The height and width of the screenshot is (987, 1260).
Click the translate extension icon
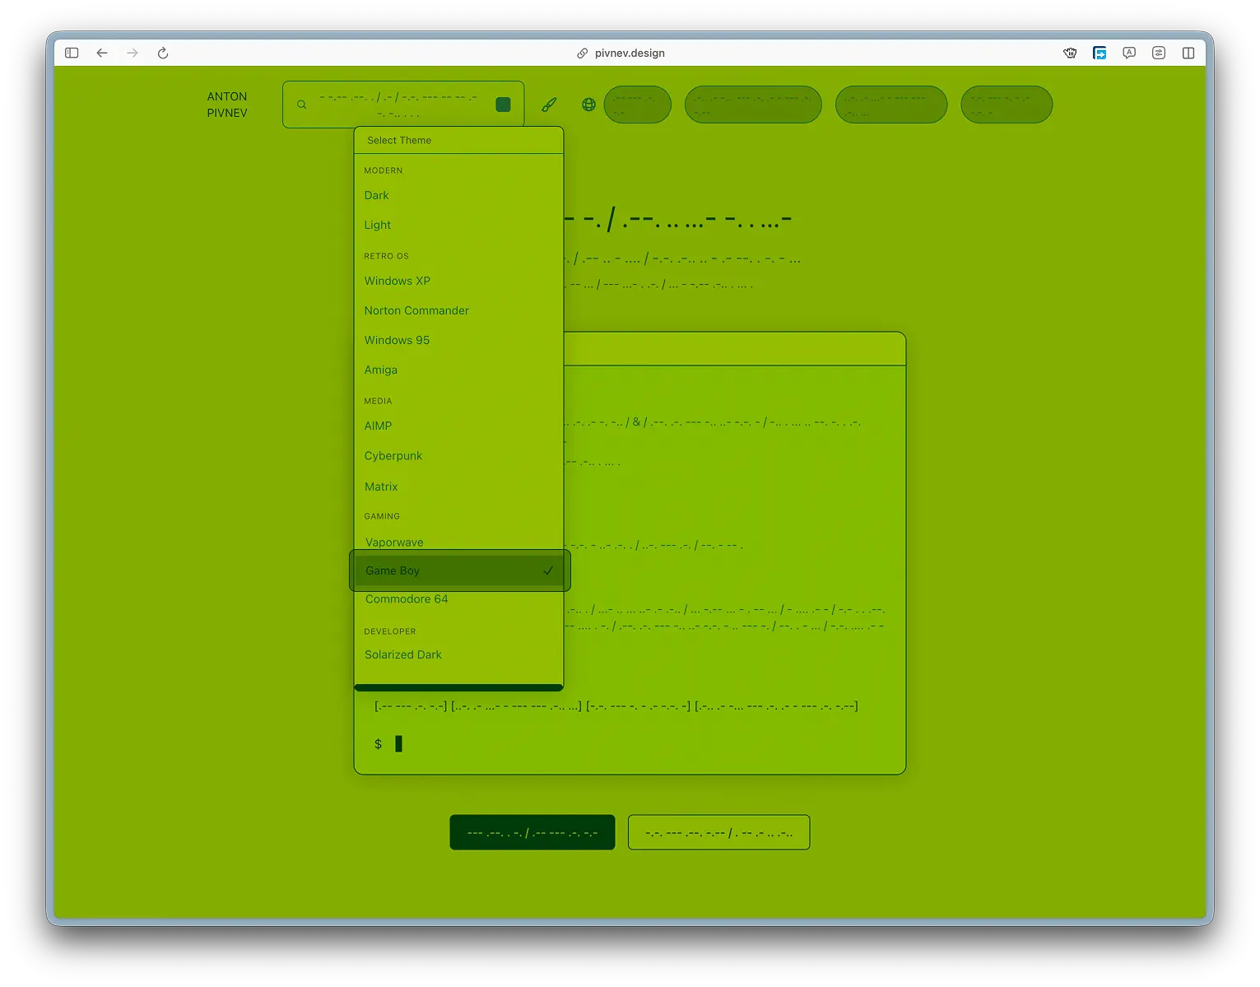[x=1129, y=53]
